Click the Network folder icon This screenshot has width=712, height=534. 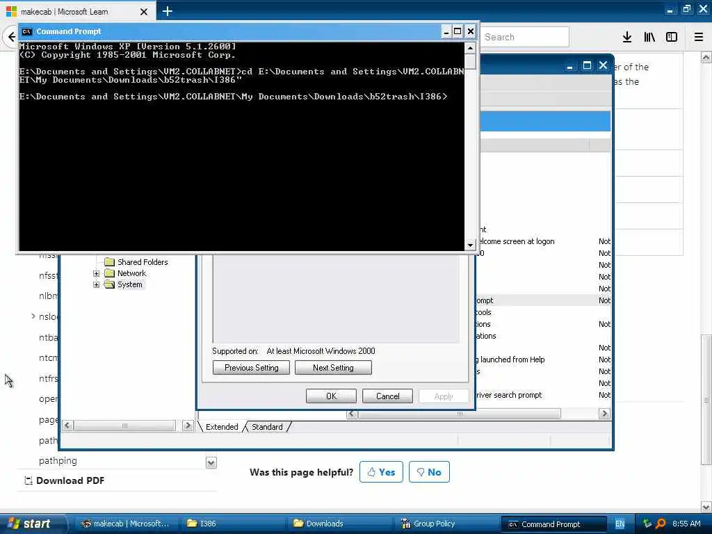[109, 273]
